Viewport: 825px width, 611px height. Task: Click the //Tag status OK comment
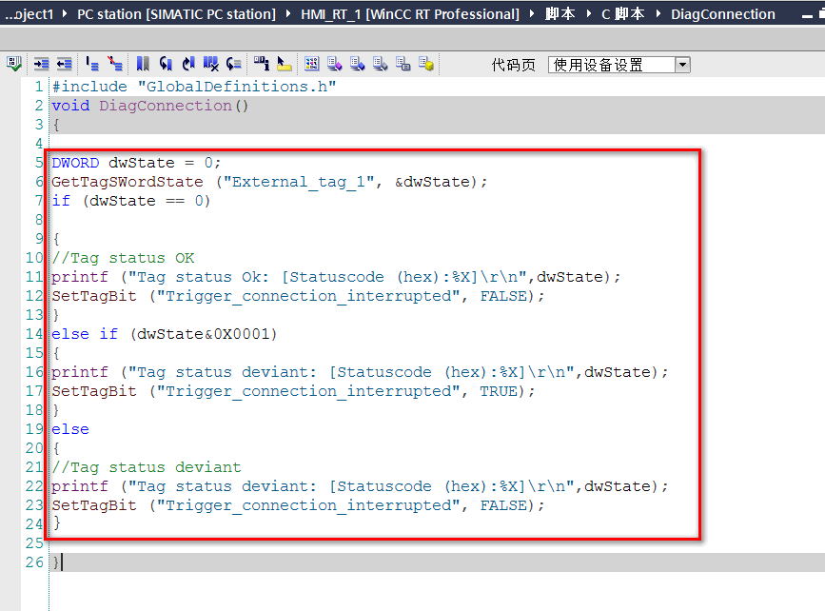tap(123, 258)
